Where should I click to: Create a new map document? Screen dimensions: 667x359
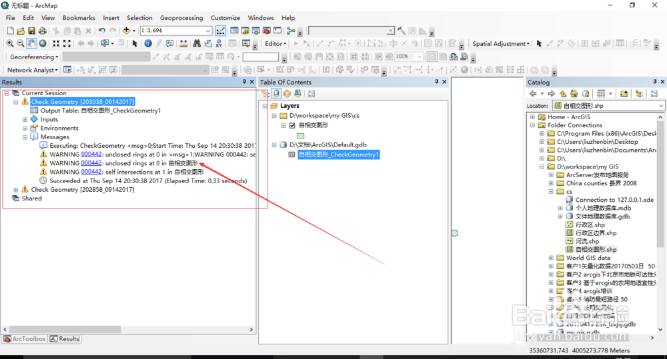pyautogui.click(x=10, y=31)
